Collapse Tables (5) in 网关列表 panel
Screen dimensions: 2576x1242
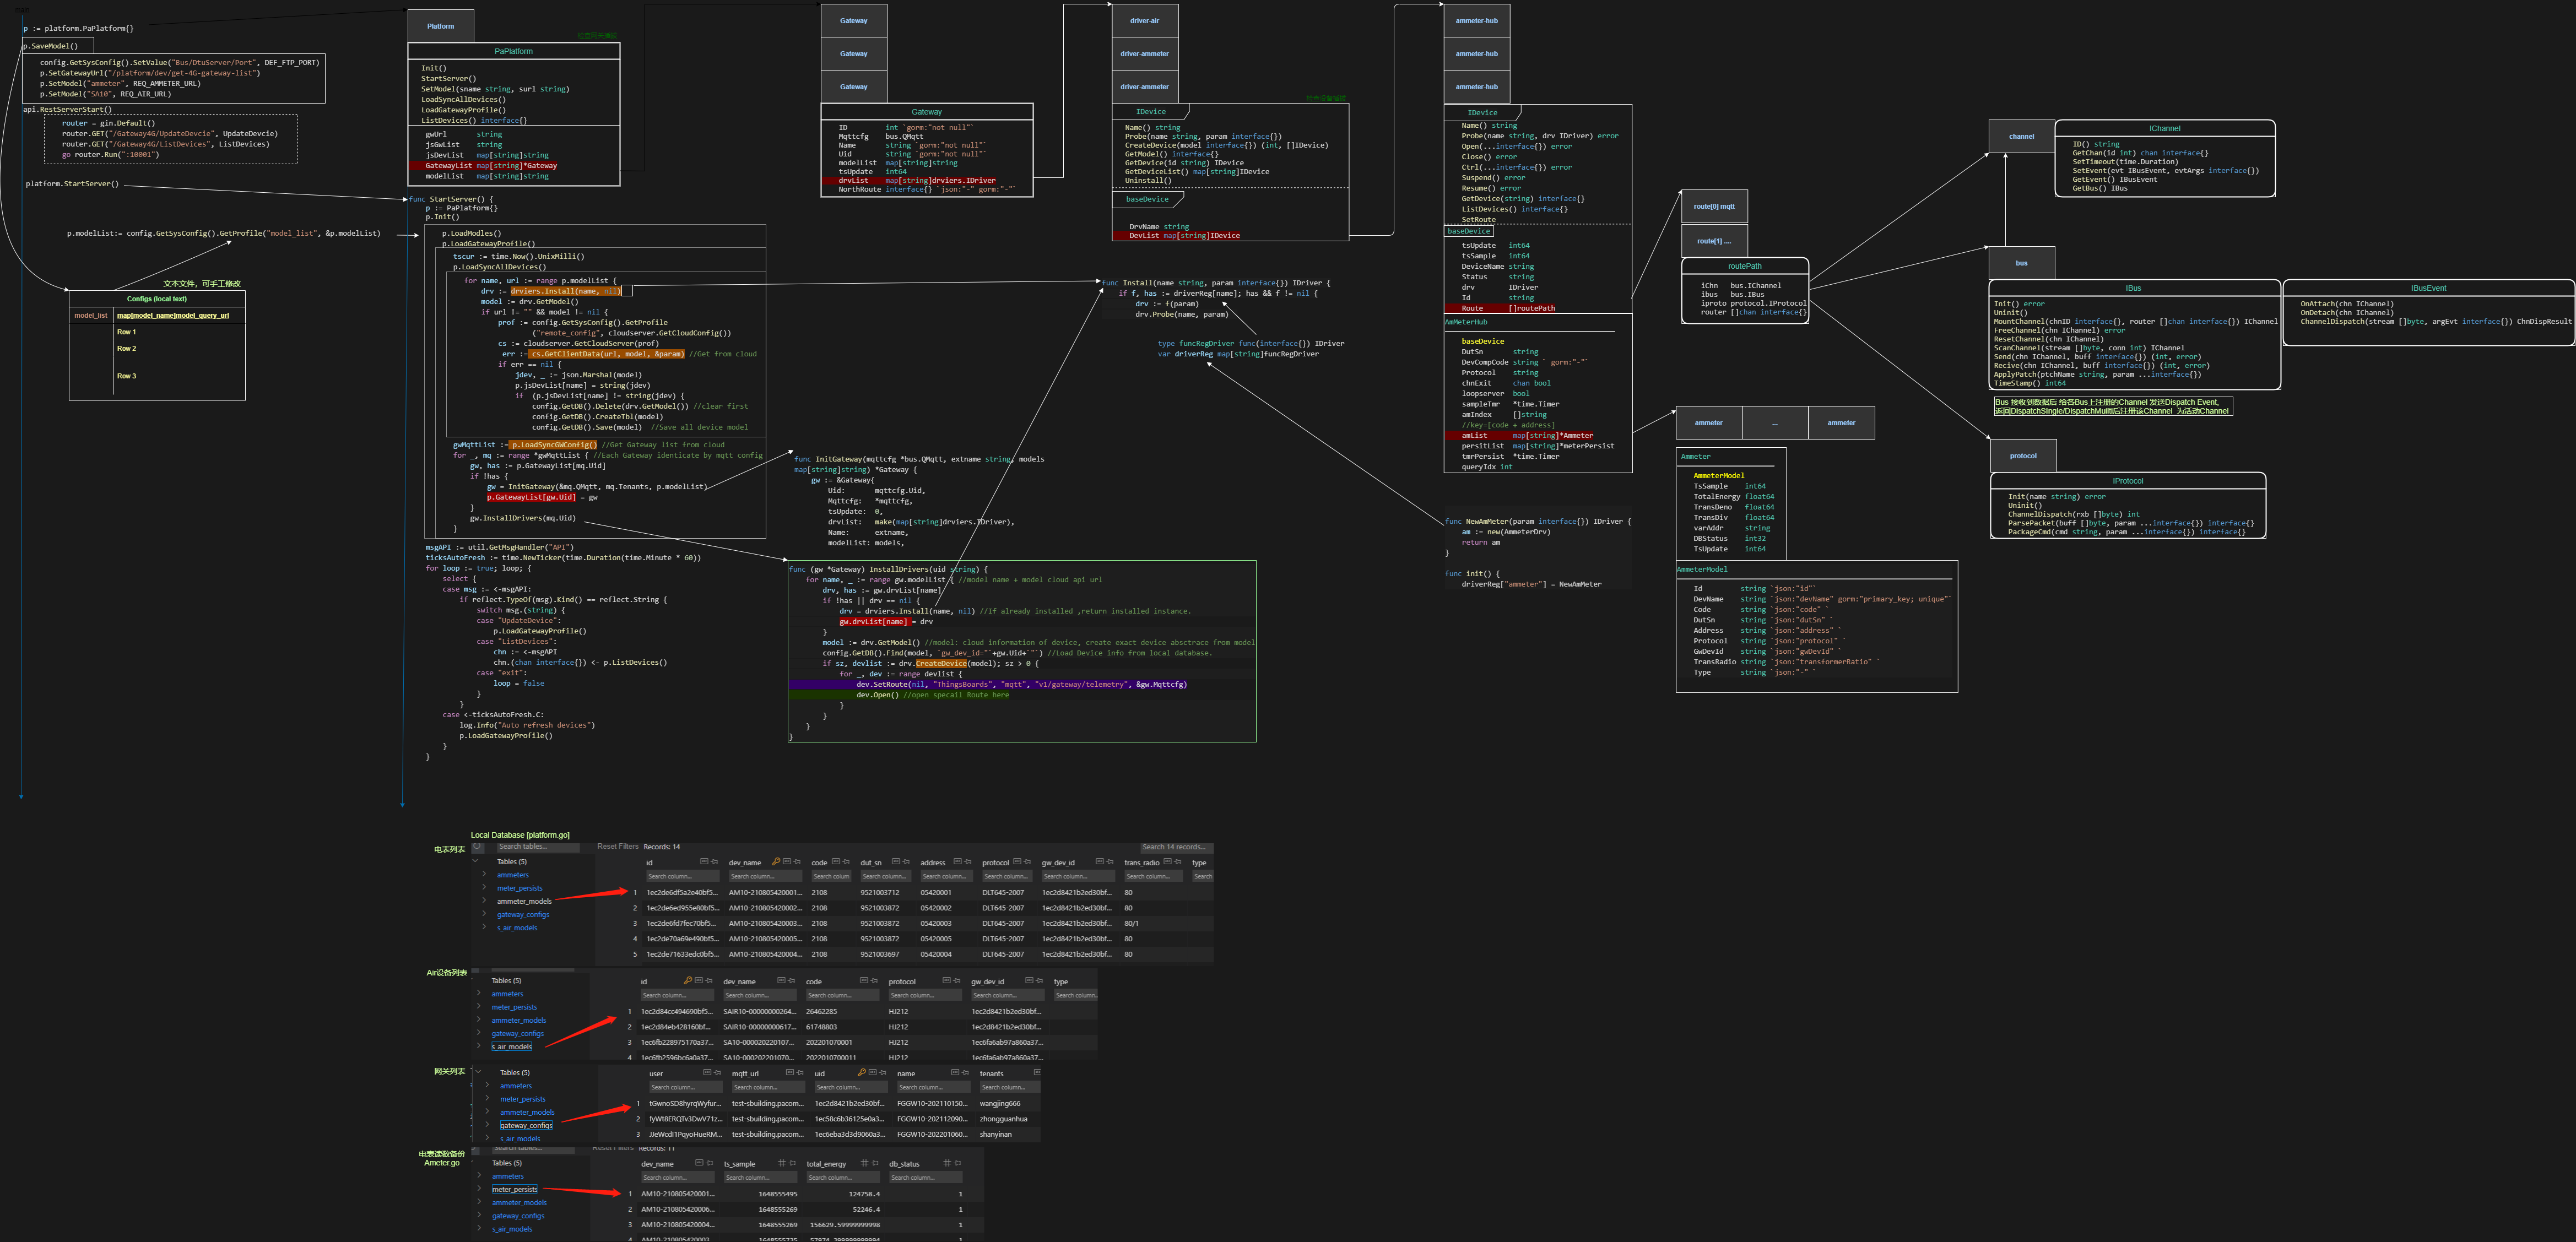pos(479,1072)
